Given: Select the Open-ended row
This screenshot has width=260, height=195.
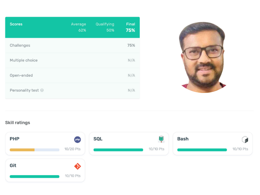Looking at the screenshot, I should tap(72, 75).
